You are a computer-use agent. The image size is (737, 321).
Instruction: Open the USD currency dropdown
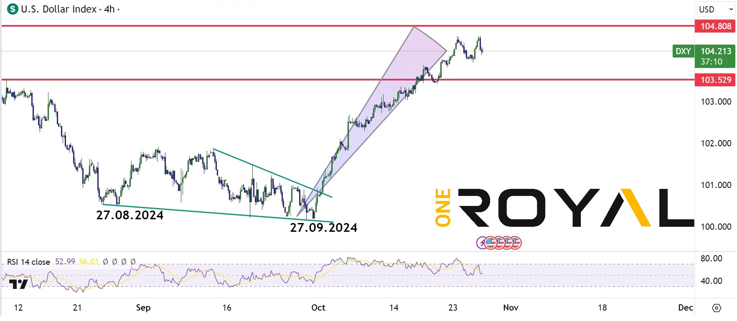pos(716,9)
